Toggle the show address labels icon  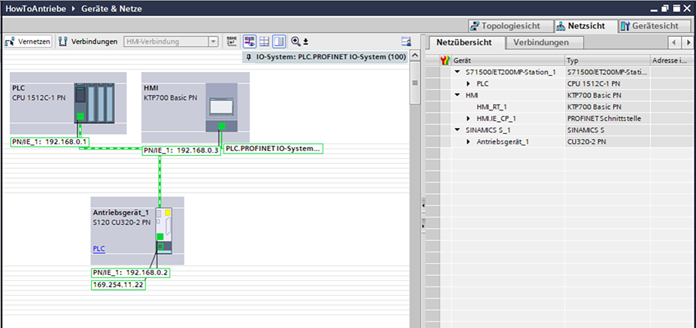pyautogui.click(x=250, y=42)
